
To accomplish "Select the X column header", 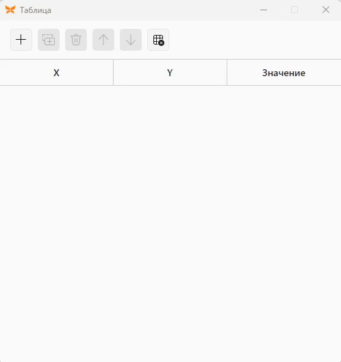I will click(x=56, y=73).
